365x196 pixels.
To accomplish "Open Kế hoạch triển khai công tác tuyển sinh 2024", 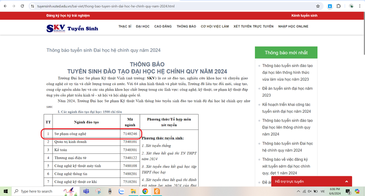I will 287,108.
